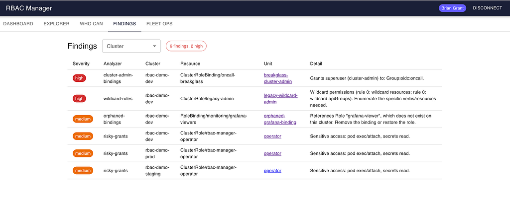
Task: Click the Disconnect button
Action: (x=487, y=8)
